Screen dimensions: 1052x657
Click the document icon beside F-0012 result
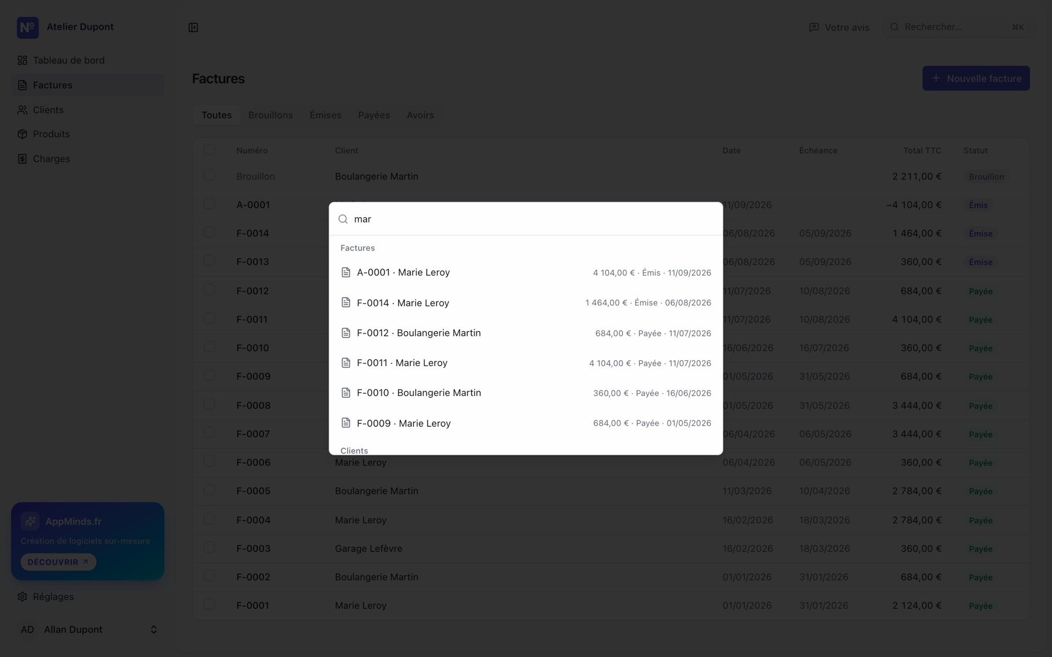tap(346, 333)
